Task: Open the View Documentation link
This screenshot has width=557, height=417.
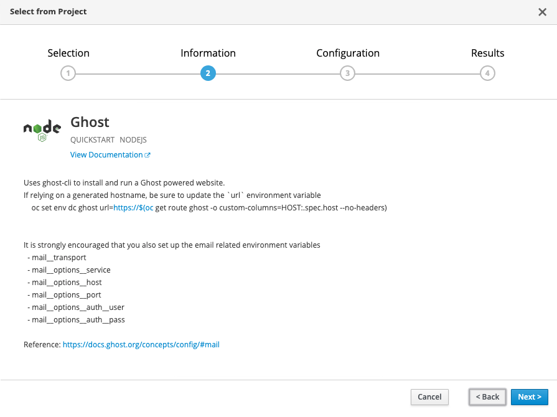Action: [x=106, y=154]
